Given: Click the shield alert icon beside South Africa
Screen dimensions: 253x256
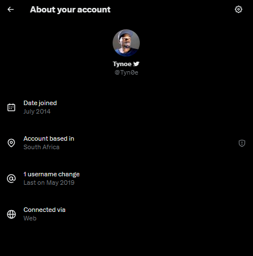Looking at the screenshot, I should coord(242,143).
